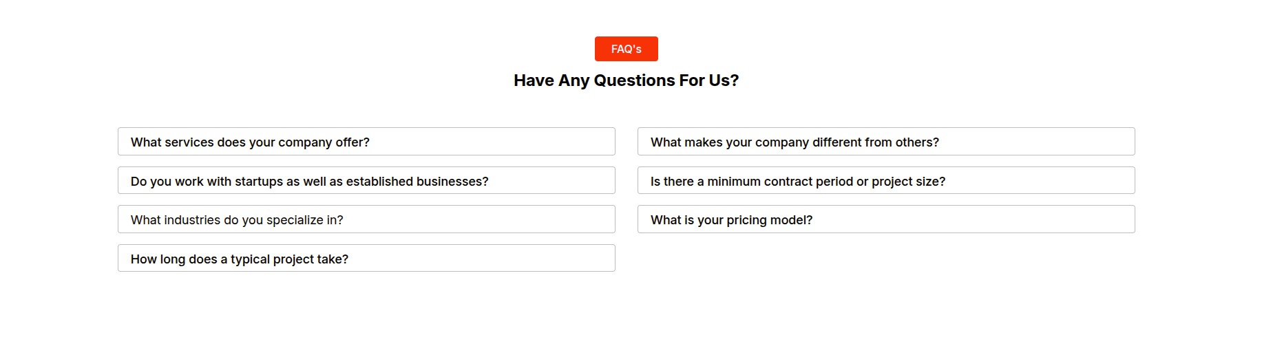This screenshot has height=346, width=1262.
Task: Select the first FAQ in the left column
Action: click(366, 142)
